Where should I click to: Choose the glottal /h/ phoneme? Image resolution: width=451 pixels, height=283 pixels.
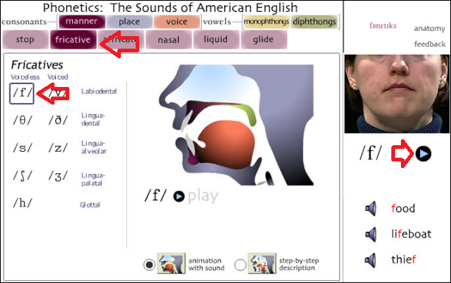(23, 203)
